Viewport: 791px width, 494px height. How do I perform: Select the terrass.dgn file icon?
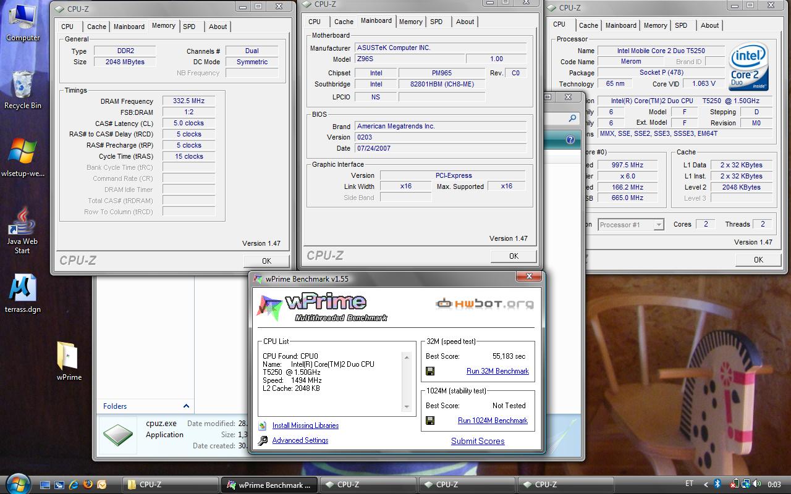[x=23, y=293]
